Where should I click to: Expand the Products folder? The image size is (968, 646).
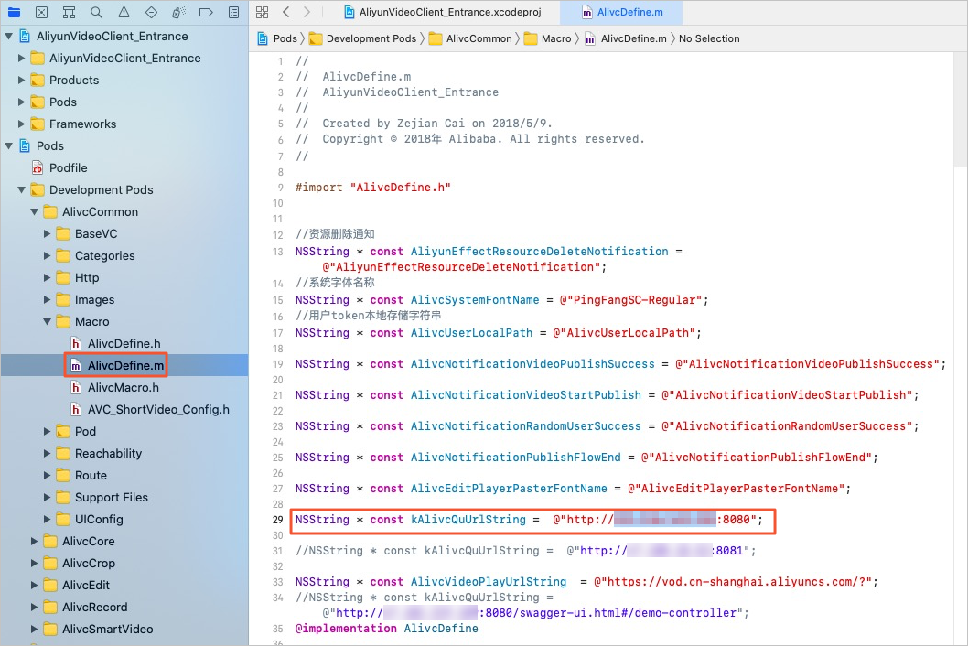(x=22, y=81)
